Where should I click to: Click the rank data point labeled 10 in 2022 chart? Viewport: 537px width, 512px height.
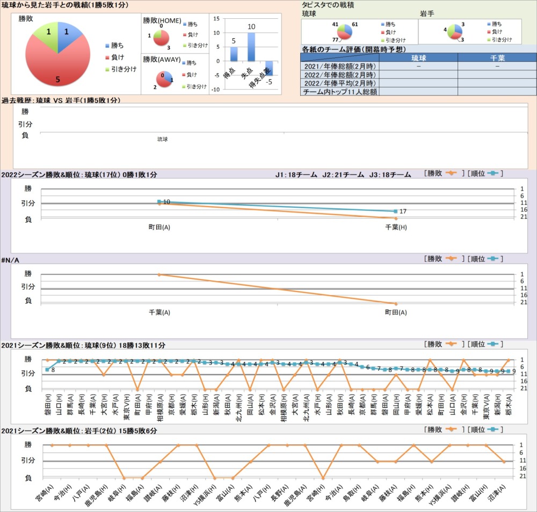(x=159, y=202)
